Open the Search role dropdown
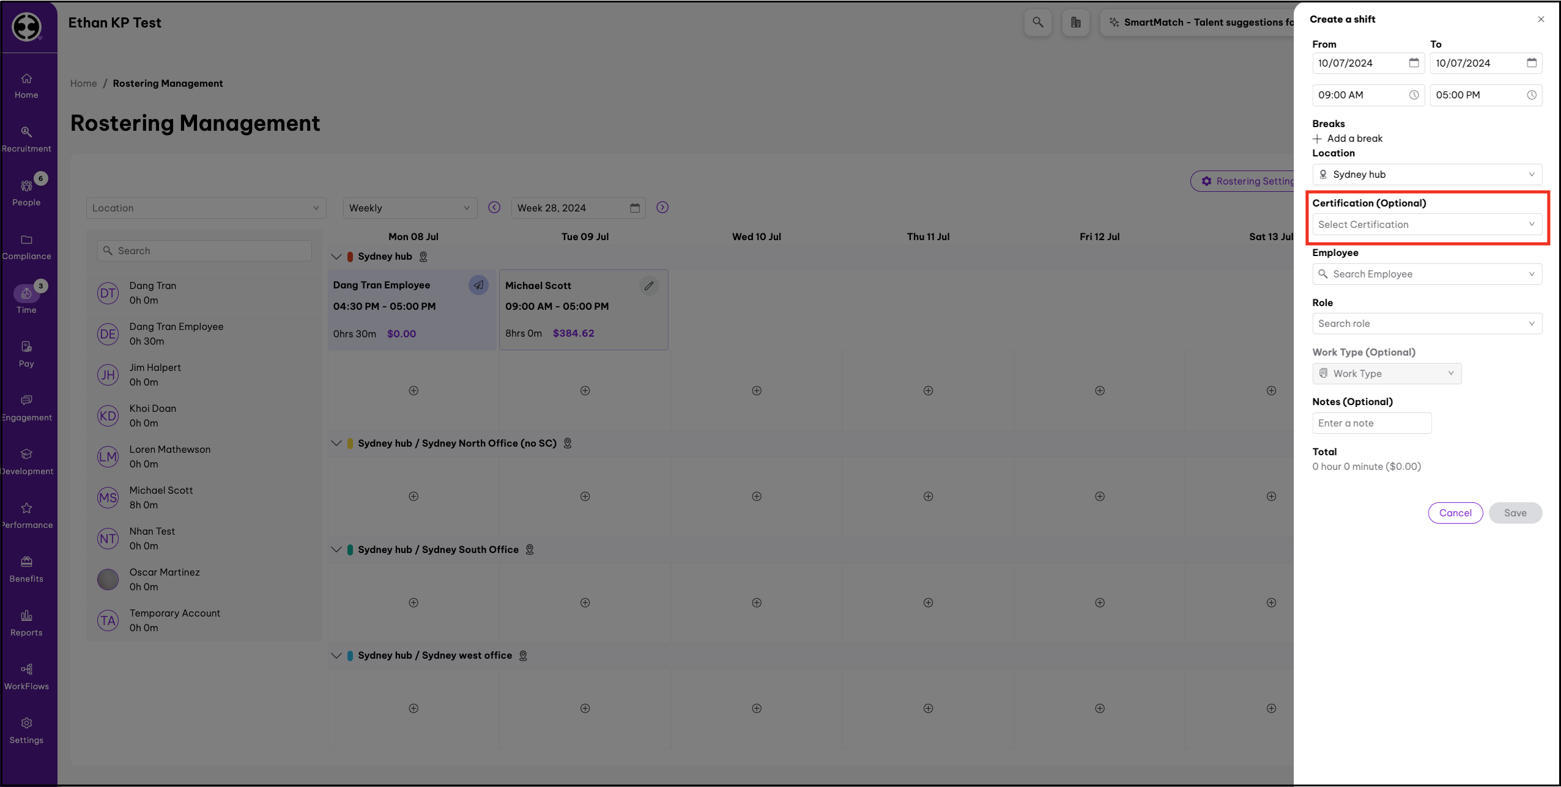The image size is (1561, 787). click(1426, 323)
